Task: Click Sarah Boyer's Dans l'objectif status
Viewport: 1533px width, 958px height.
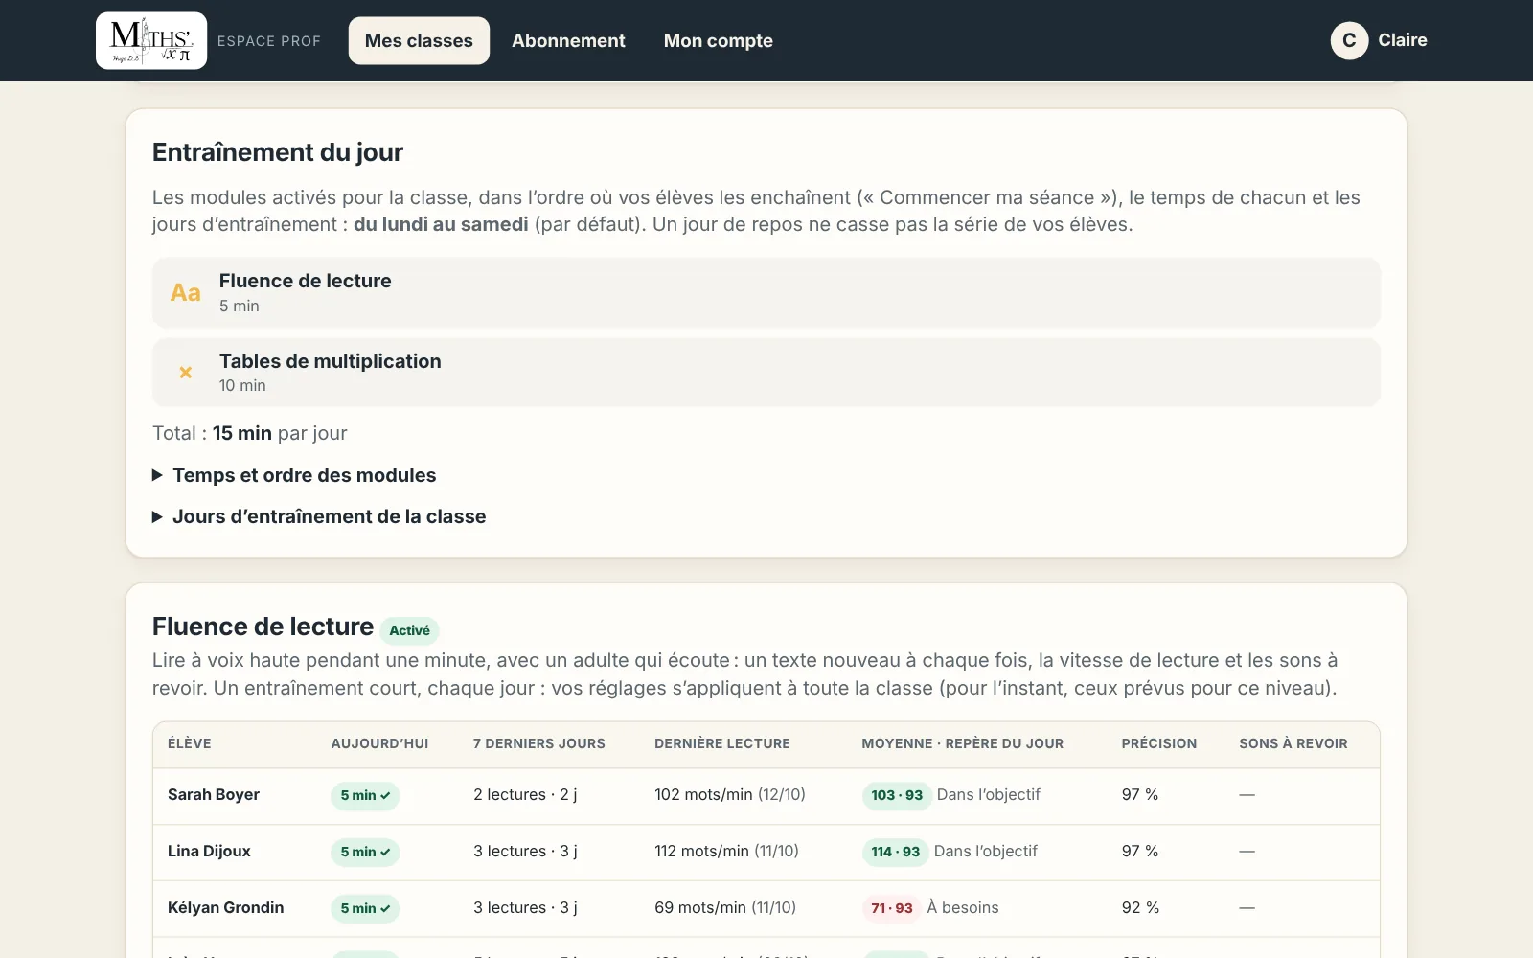Action: click(989, 794)
